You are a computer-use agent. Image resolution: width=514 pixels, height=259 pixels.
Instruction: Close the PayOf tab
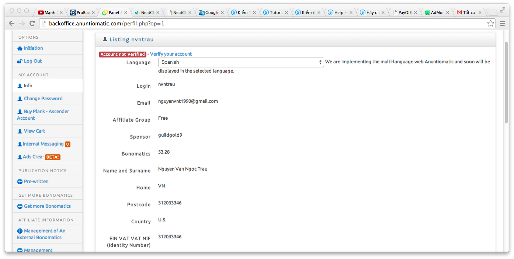pyautogui.click(x=416, y=13)
